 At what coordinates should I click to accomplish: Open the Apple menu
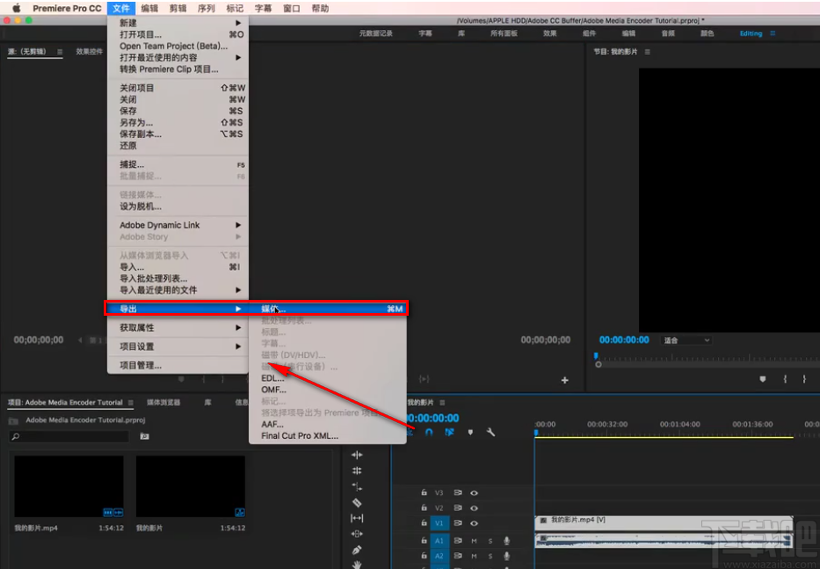pos(16,8)
